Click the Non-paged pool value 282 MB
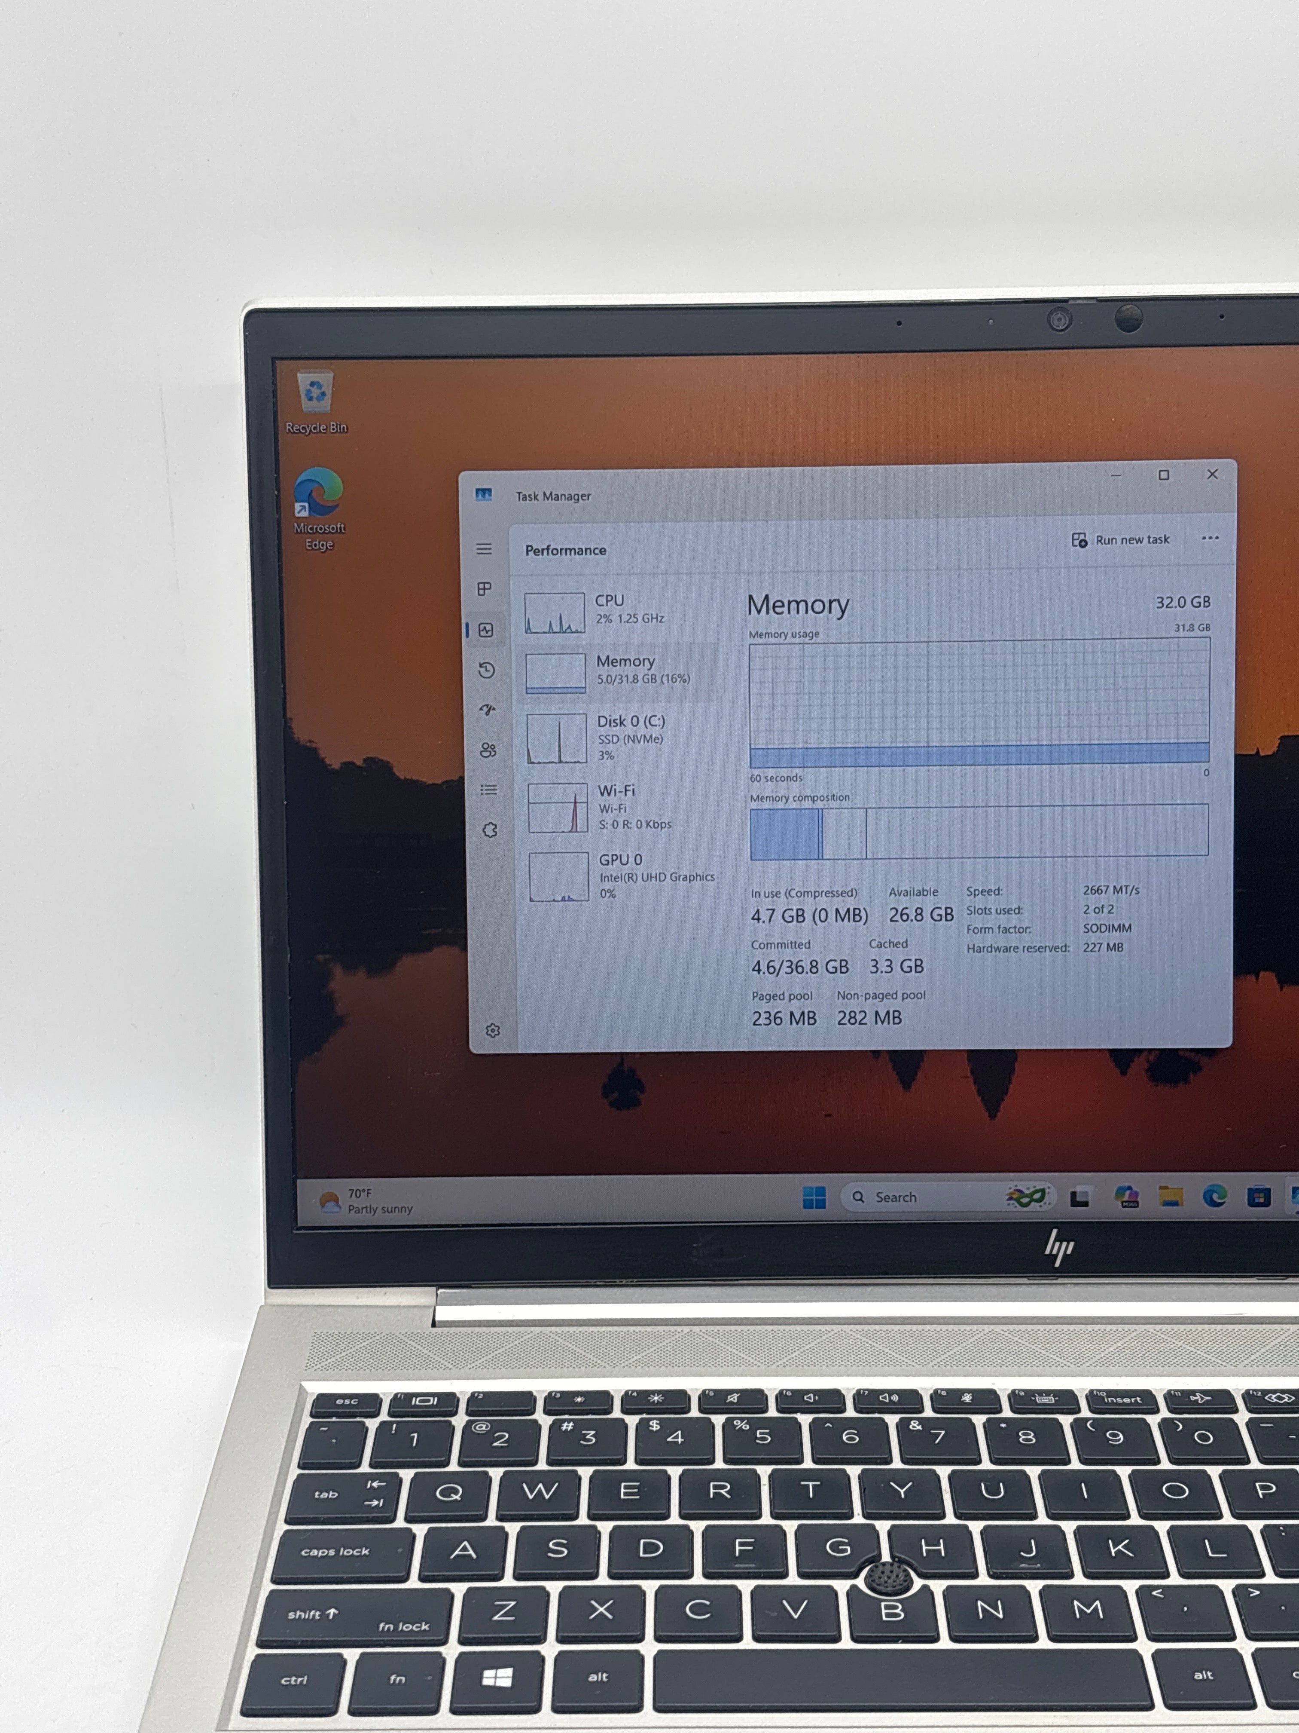 pyautogui.click(x=869, y=1018)
